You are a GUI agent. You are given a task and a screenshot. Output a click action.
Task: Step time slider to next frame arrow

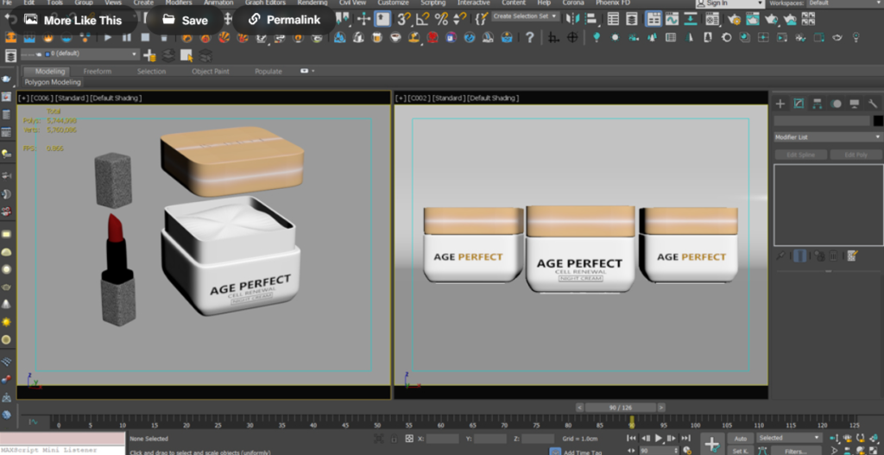[661, 407]
